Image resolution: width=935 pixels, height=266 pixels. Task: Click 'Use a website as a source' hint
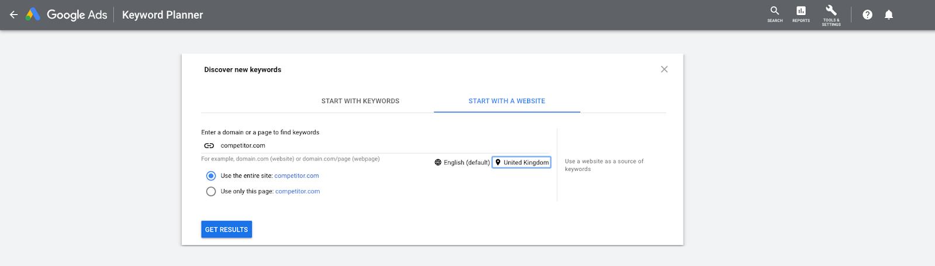(604, 165)
